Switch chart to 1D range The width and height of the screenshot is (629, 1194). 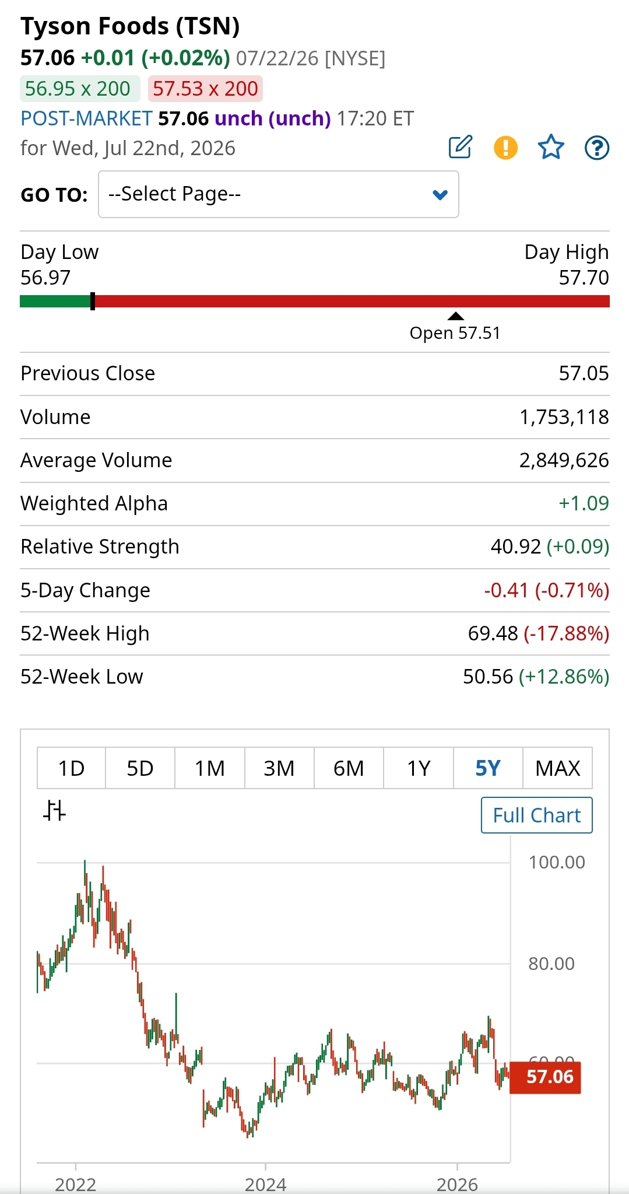coord(71,768)
